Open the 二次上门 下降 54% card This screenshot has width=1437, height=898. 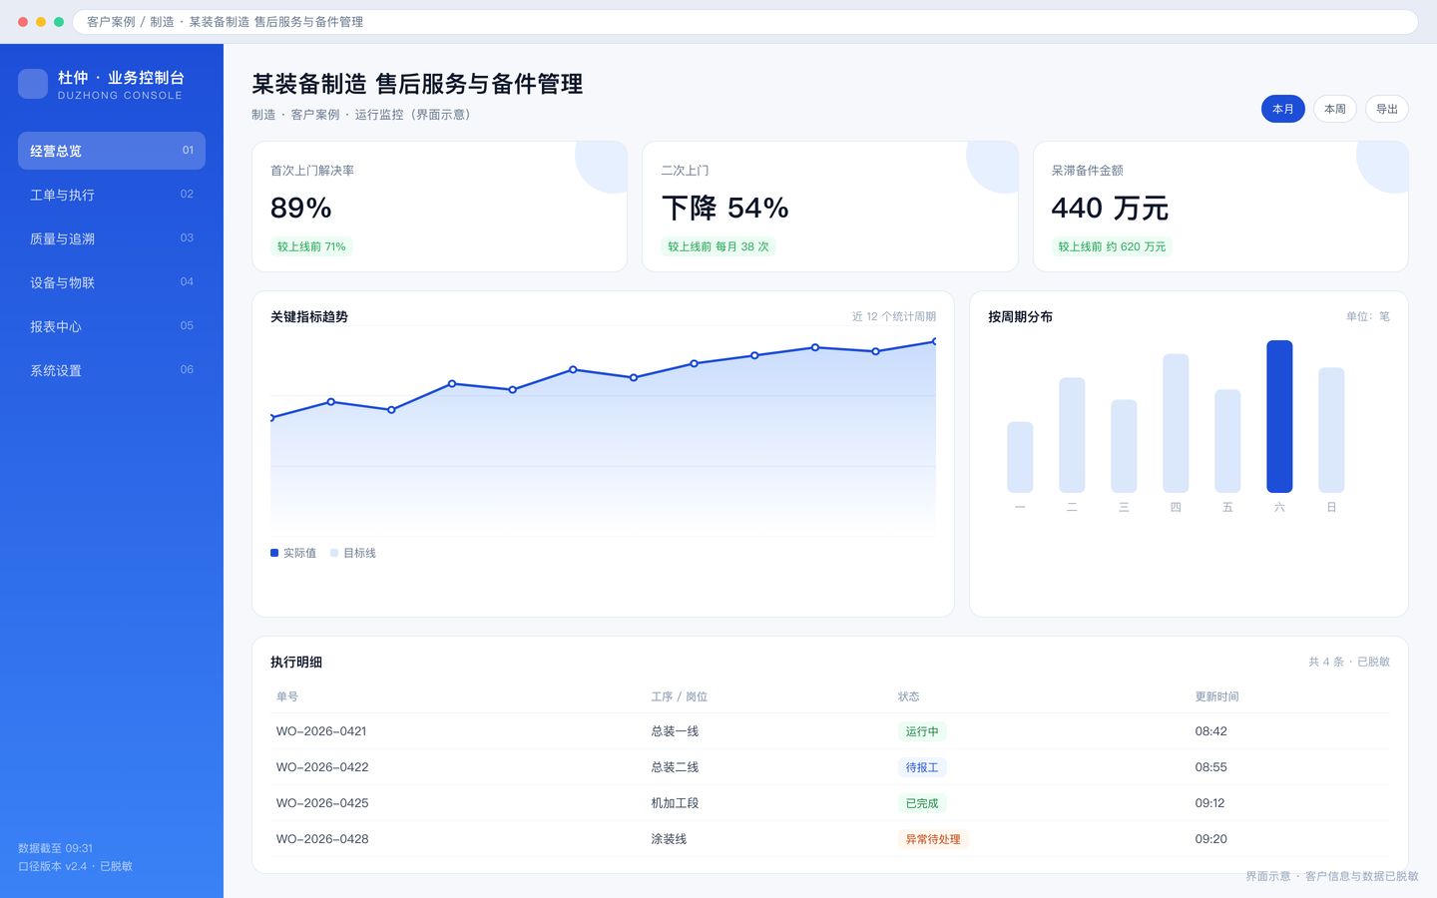pyautogui.click(x=830, y=207)
